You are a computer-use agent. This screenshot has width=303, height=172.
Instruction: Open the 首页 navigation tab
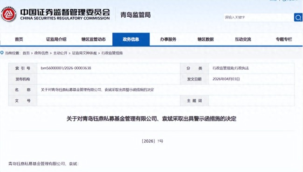click(19, 40)
